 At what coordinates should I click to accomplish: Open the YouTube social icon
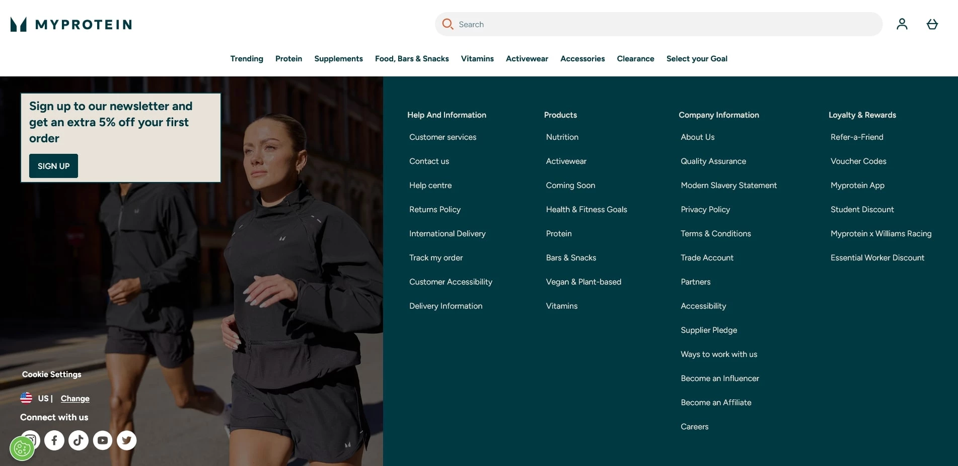pos(103,440)
